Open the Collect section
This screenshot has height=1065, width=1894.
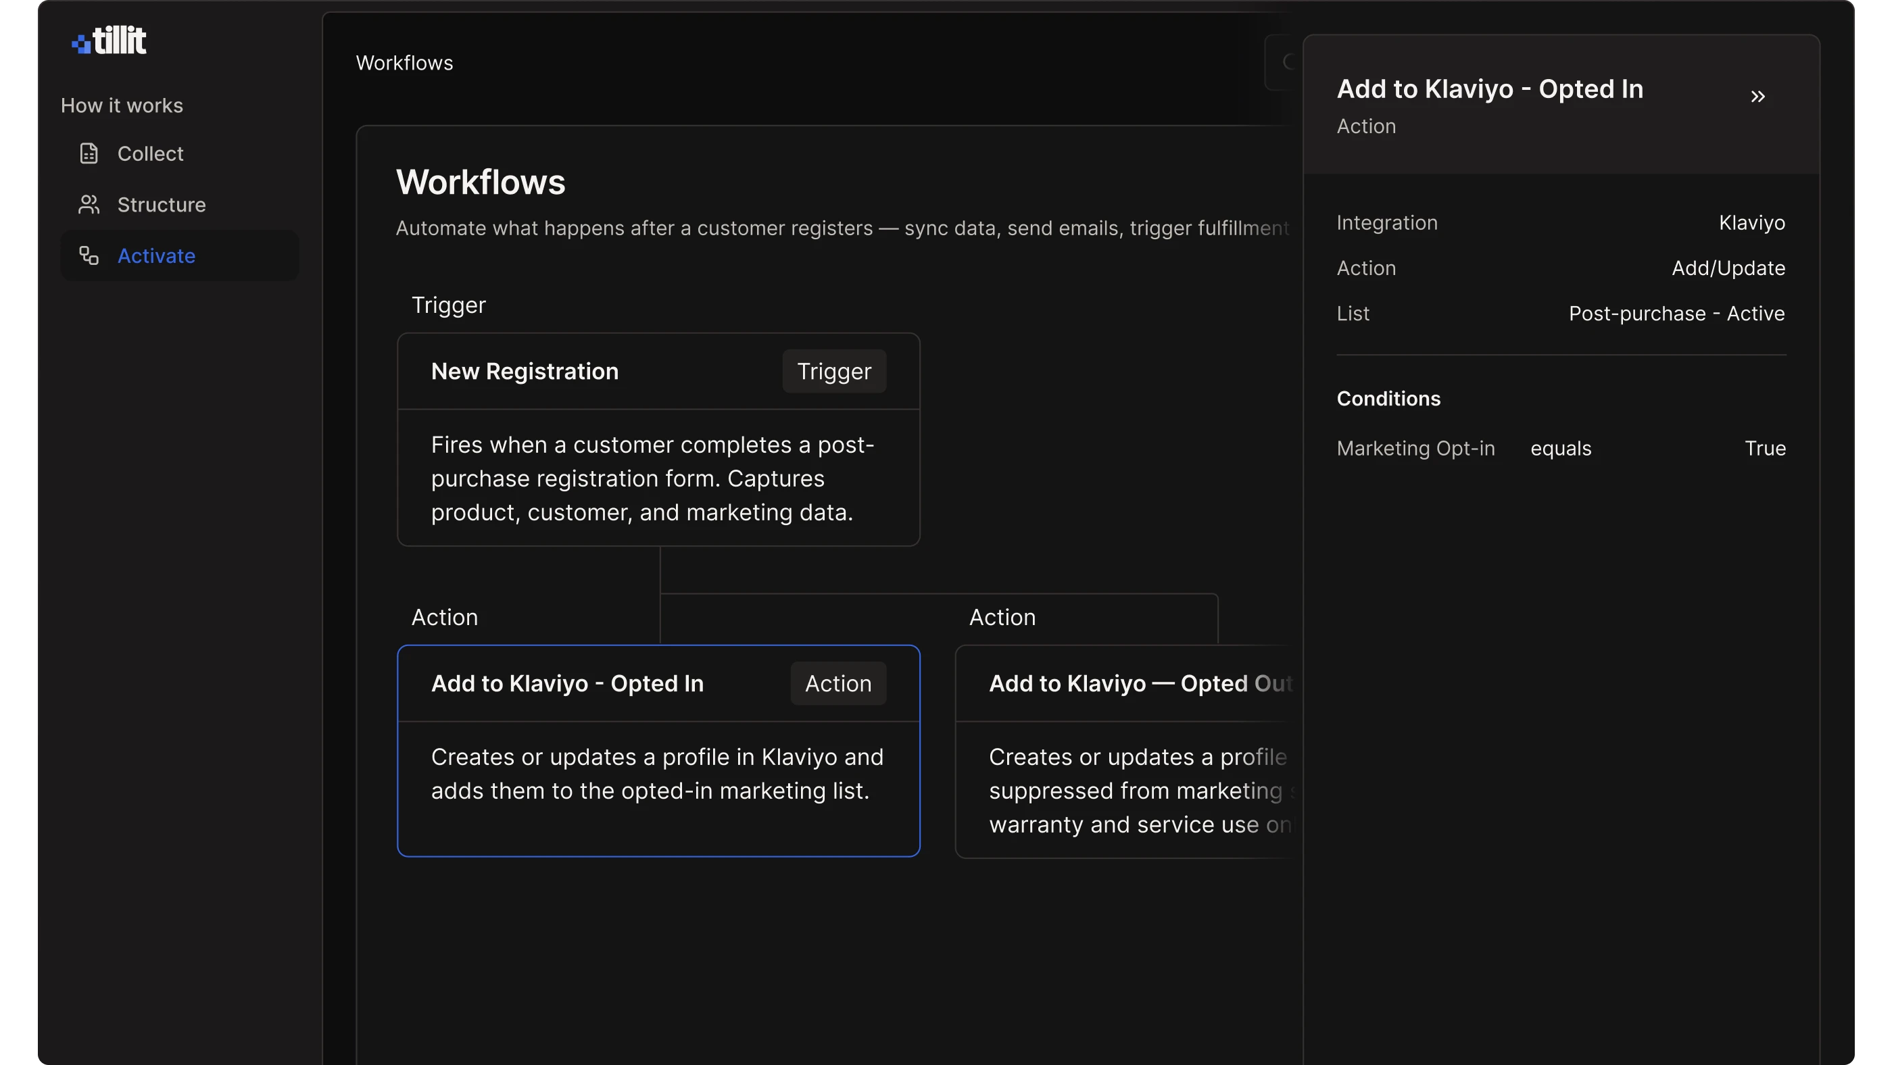(150, 153)
